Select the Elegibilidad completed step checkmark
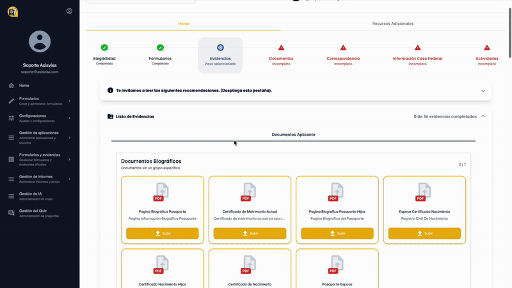 pyautogui.click(x=104, y=47)
